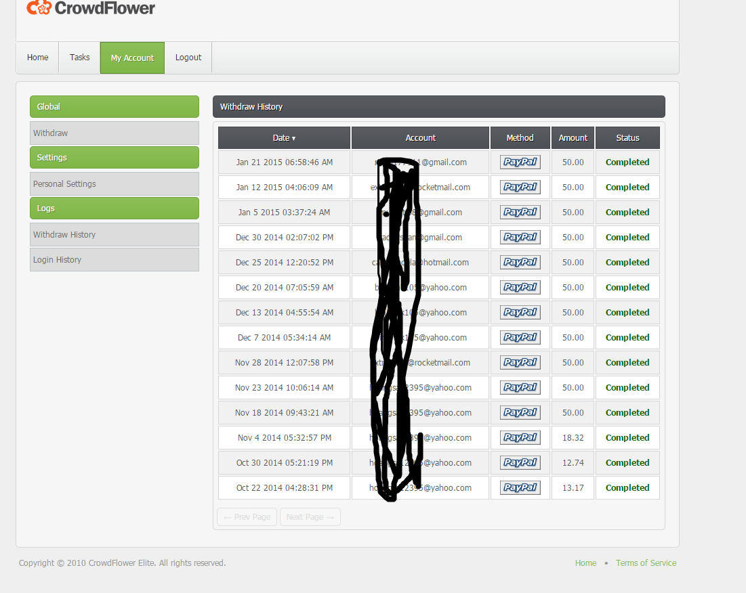Click date Nov 28 2014 12:07:58 PM

[284, 363]
